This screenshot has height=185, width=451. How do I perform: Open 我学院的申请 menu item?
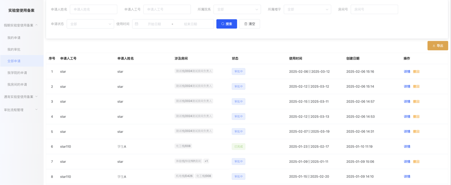[x=21, y=73]
